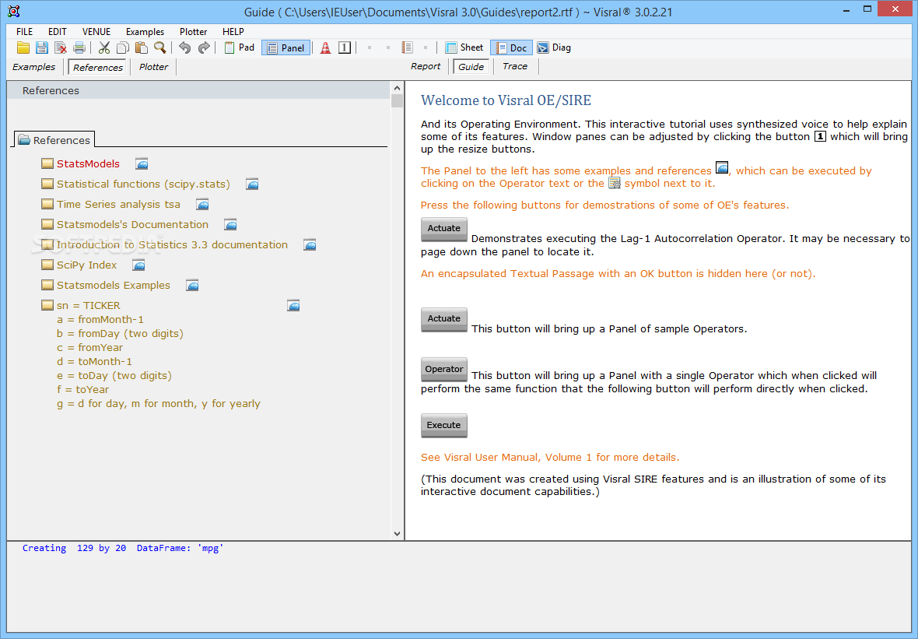918x639 pixels.
Task: Open Statsmodels's Documentation reference
Action: pos(132,225)
